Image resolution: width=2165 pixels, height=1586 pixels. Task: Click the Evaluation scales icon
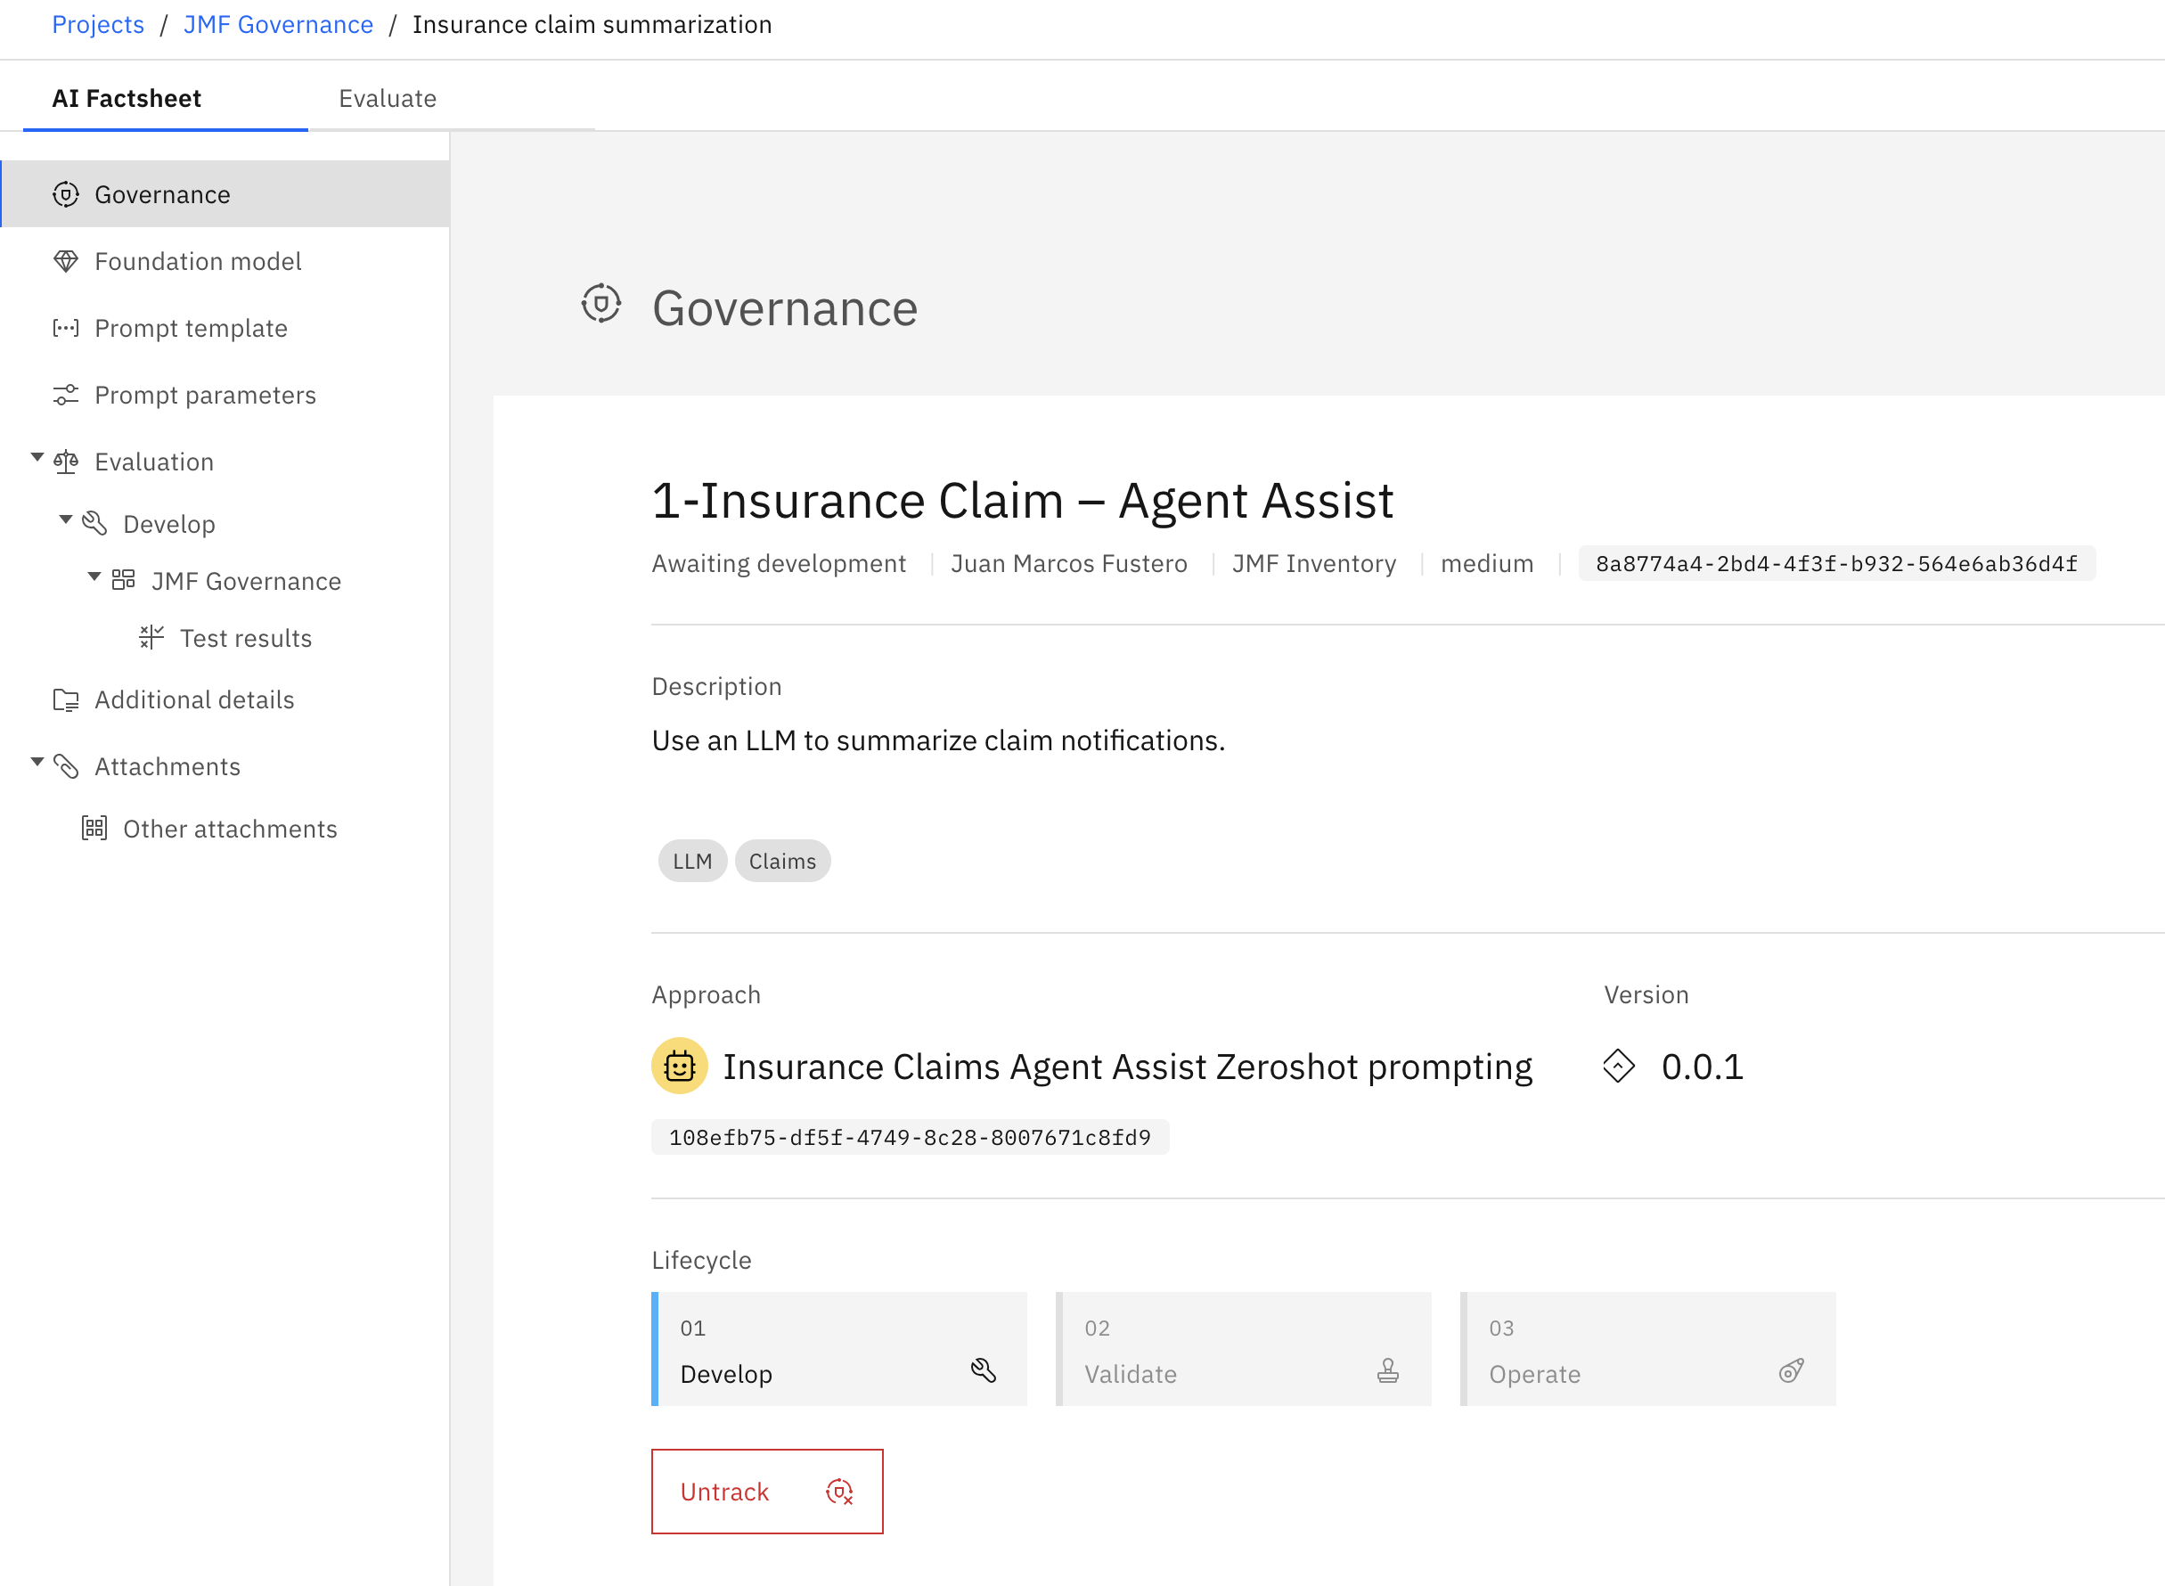point(65,462)
